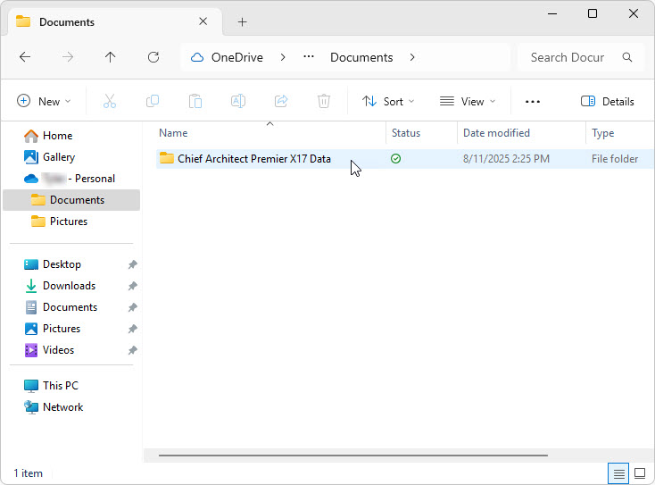Screen dimensions: 655x485
Task: Minimize the File Explorer window
Action: [x=552, y=13]
